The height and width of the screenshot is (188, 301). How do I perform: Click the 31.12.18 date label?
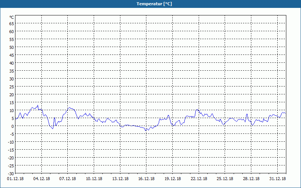point(277,179)
